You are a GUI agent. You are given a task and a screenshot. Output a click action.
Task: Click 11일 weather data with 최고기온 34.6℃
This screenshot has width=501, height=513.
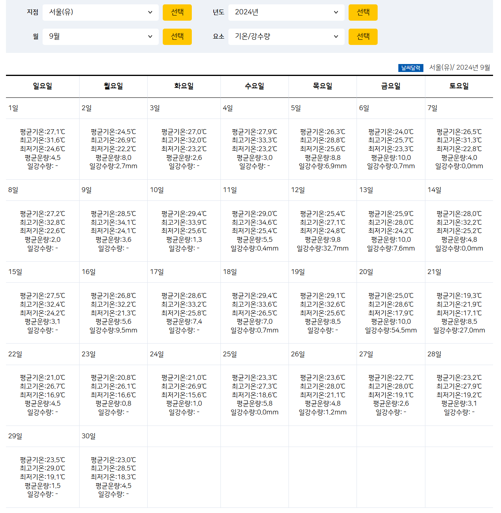tap(255, 231)
